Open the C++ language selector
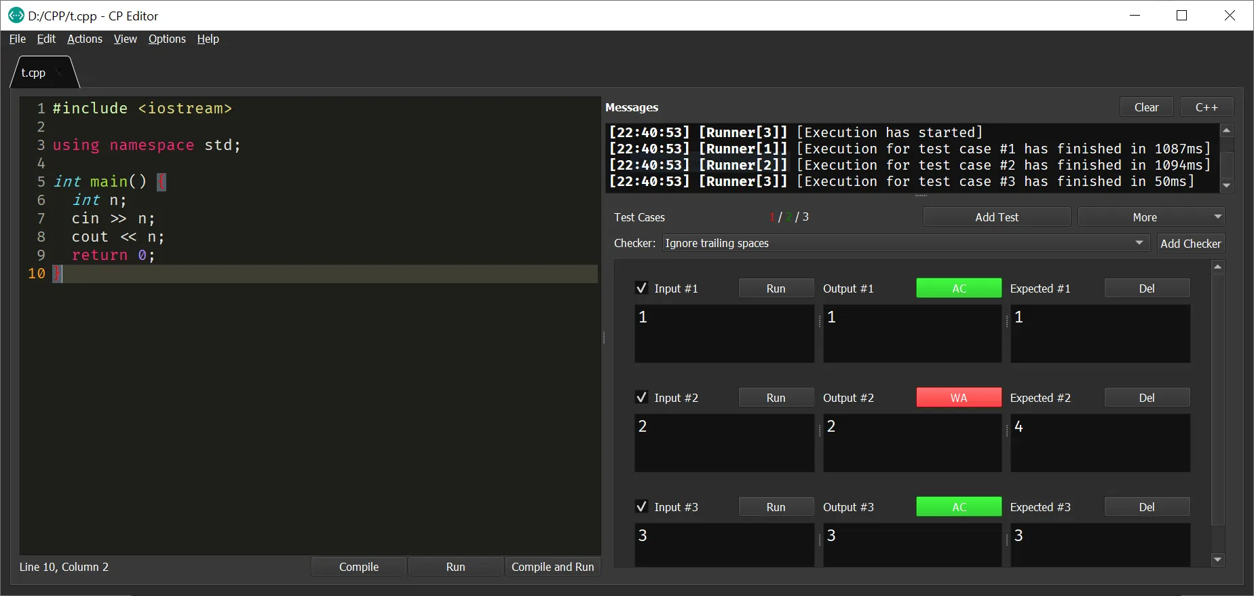Image resolution: width=1254 pixels, height=596 pixels. [x=1206, y=107]
